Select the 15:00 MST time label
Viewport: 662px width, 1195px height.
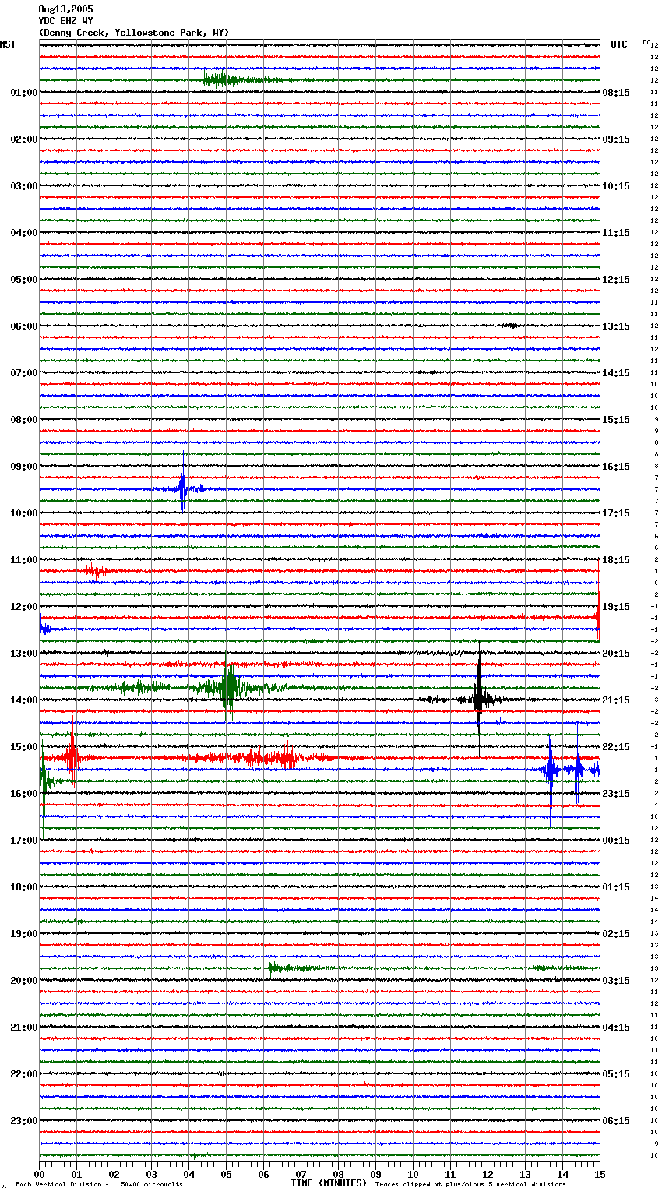[x=24, y=747]
